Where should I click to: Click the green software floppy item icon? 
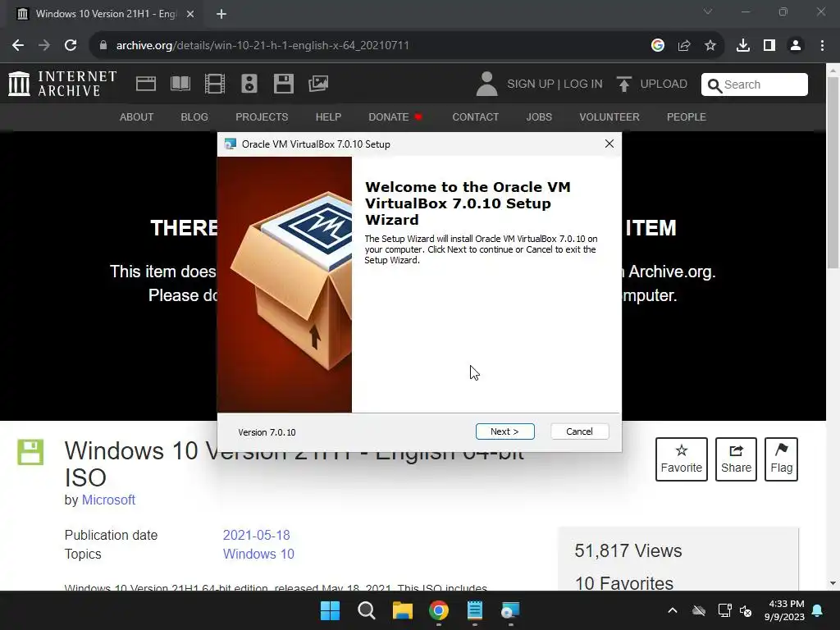tap(30, 452)
